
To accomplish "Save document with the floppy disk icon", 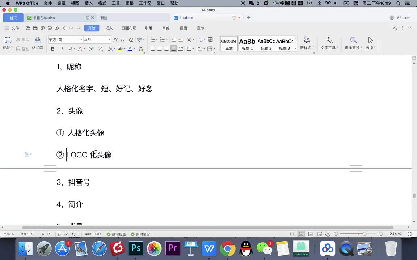I will [x=35, y=28].
